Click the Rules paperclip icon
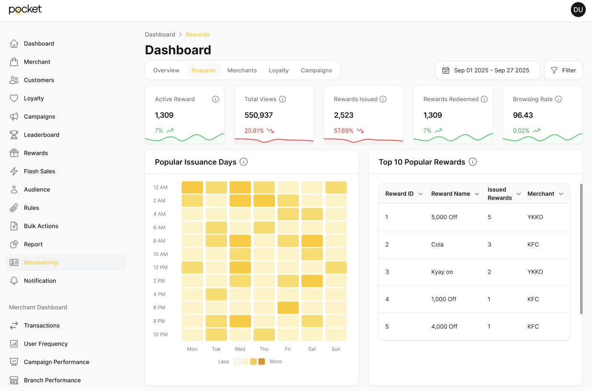Image resolution: width=592 pixels, height=391 pixels. 14,208
